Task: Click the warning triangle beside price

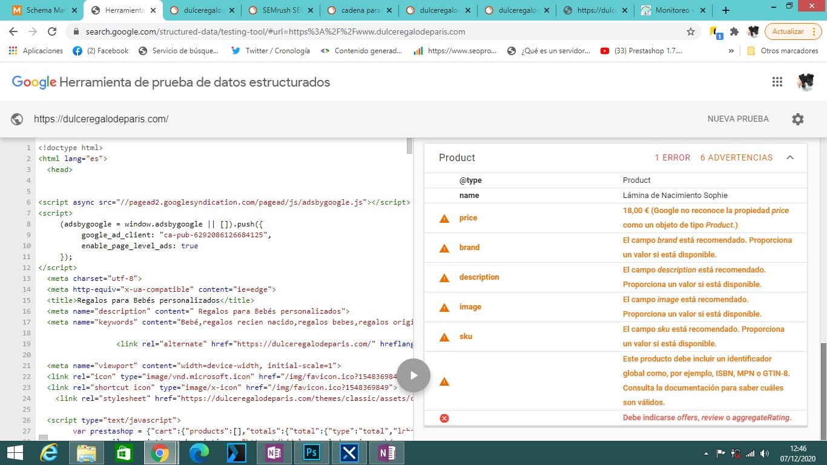Action: click(444, 218)
